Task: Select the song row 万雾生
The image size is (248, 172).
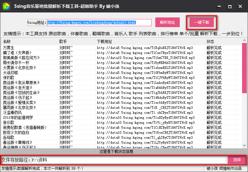Action: click(x=121, y=48)
